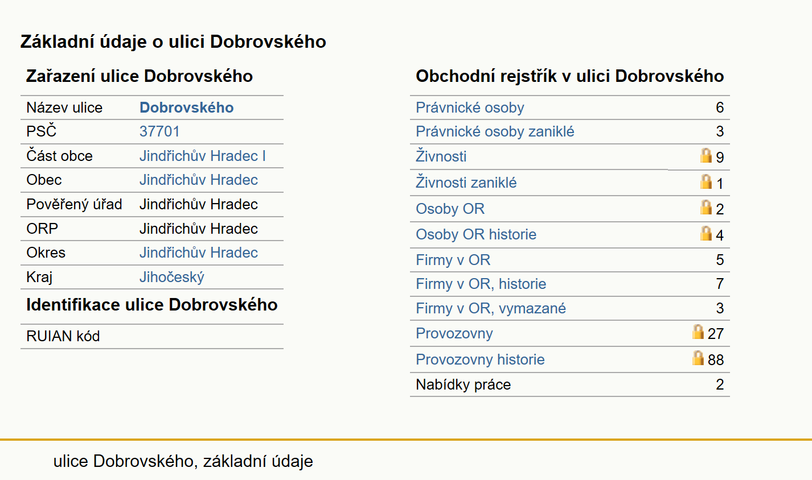Screen dimensions: 812x480
Task: Follow the Živnosti link
Action: click(441, 156)
